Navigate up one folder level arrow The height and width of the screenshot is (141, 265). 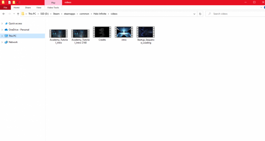(x=18, y=14)
